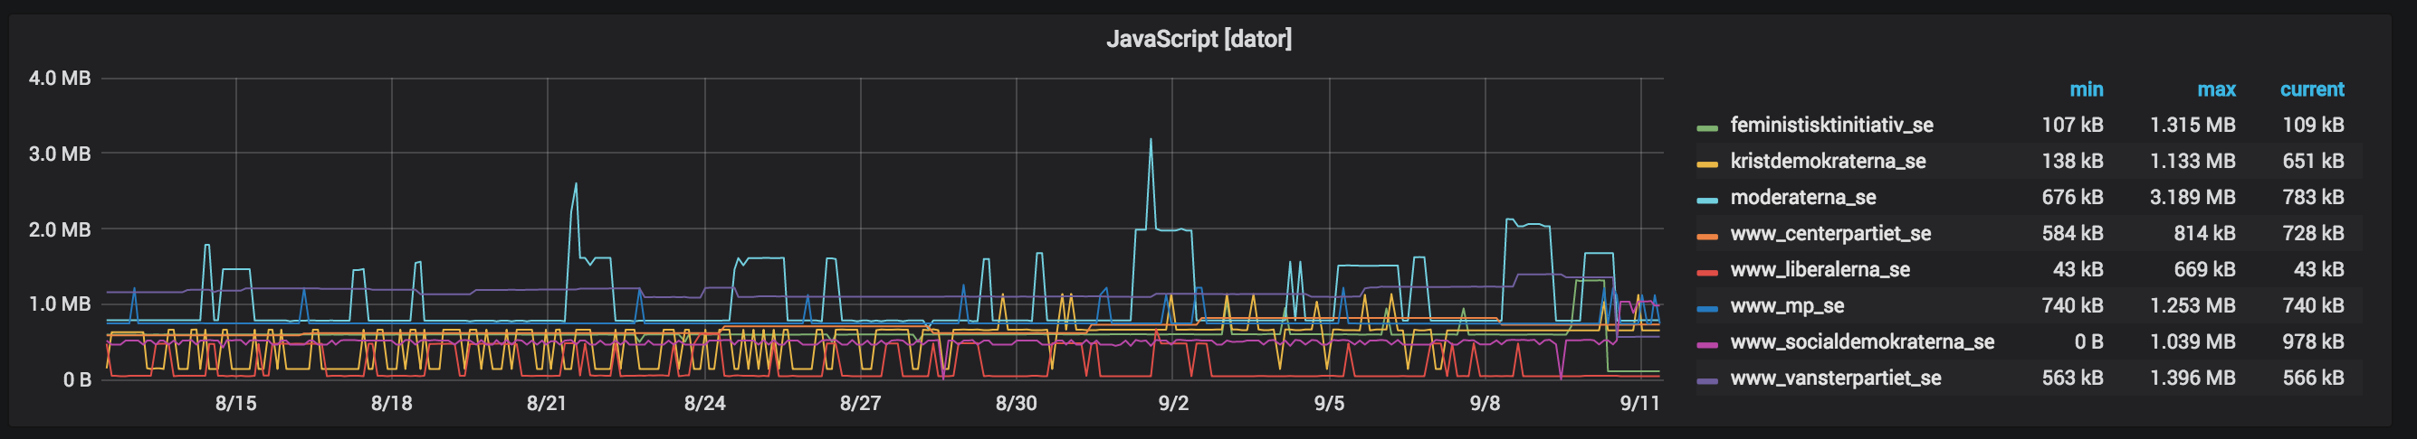This screenshot has width=2417, height=439.
Task: Click the 8/18 x-axis date label
Action: 391,405
